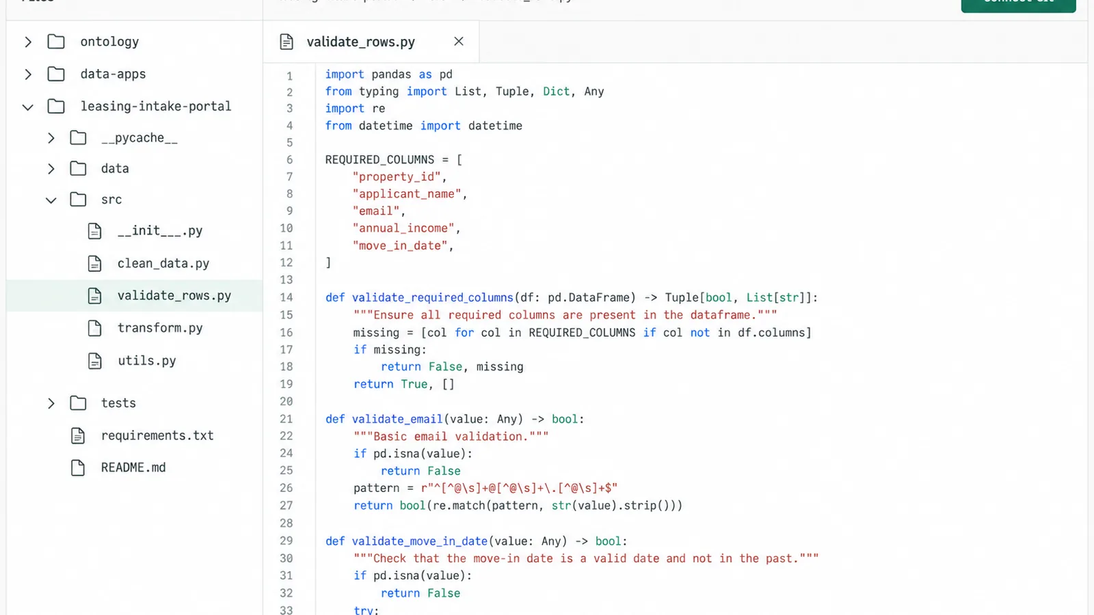1094x615 pixels.
Task: Click the transform.py file icon
Action: pos(95,328)
